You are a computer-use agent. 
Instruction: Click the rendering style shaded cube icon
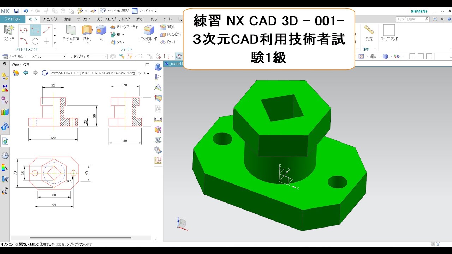[x=385, y=56]
